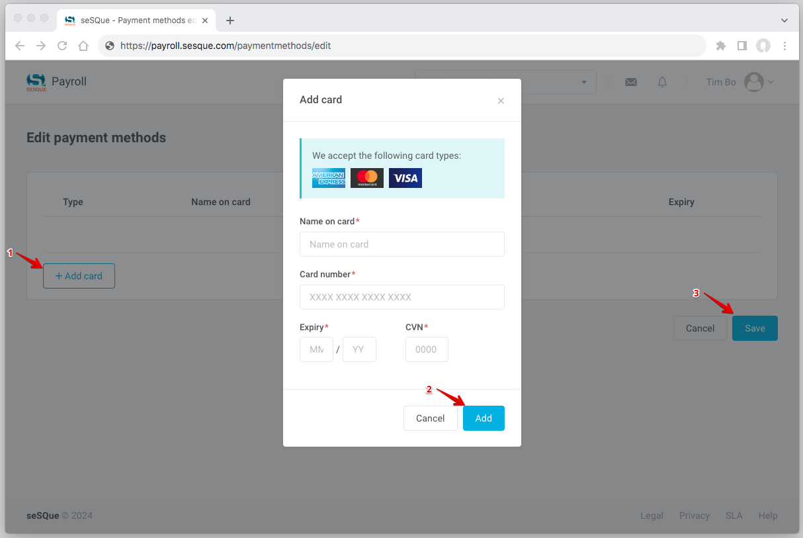Open the header dropdown selector
Image resolution: width=803 pixels, height=538 pixels.
[x=584, y=82]
